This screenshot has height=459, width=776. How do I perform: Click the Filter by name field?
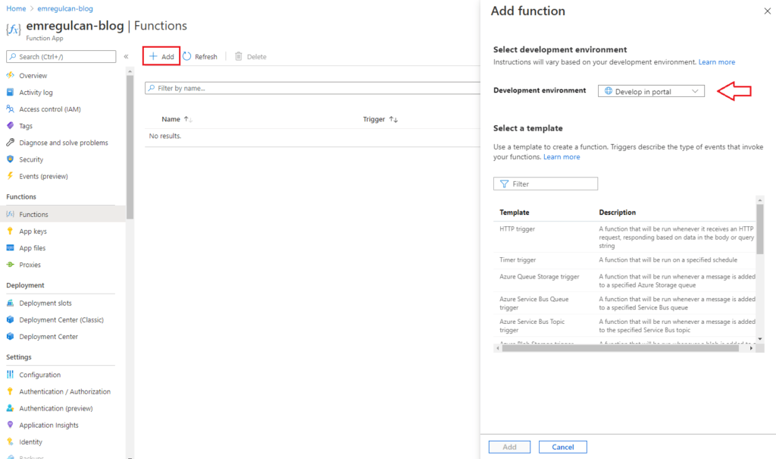tap(312, 88)
